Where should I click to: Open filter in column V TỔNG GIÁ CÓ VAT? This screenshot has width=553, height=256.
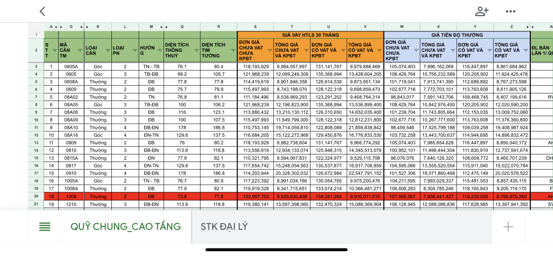click(x=380, y=50)
